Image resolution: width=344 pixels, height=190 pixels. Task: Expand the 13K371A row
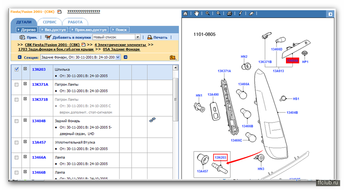click(25, 84)
